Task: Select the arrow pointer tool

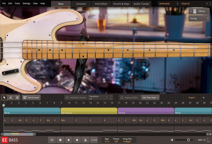Action: 4,98
